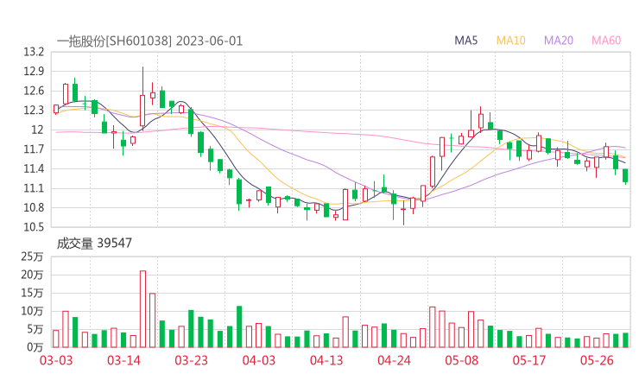Screen dimensions: 639x380
Task: Click the tallest volume bar exceeding 20万
Action: point(142,309)
